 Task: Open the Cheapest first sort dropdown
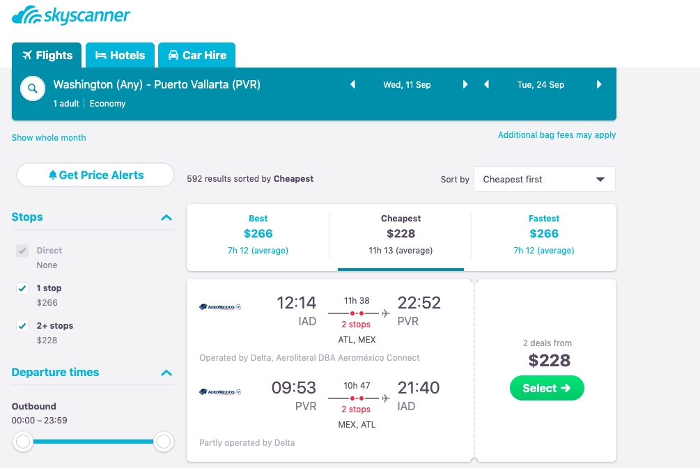[x=544, y=179]
